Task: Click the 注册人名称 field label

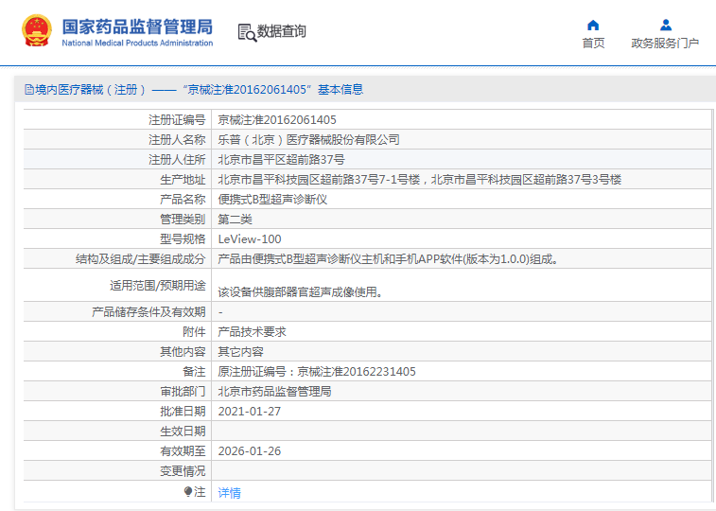Action: pos(177,140)
